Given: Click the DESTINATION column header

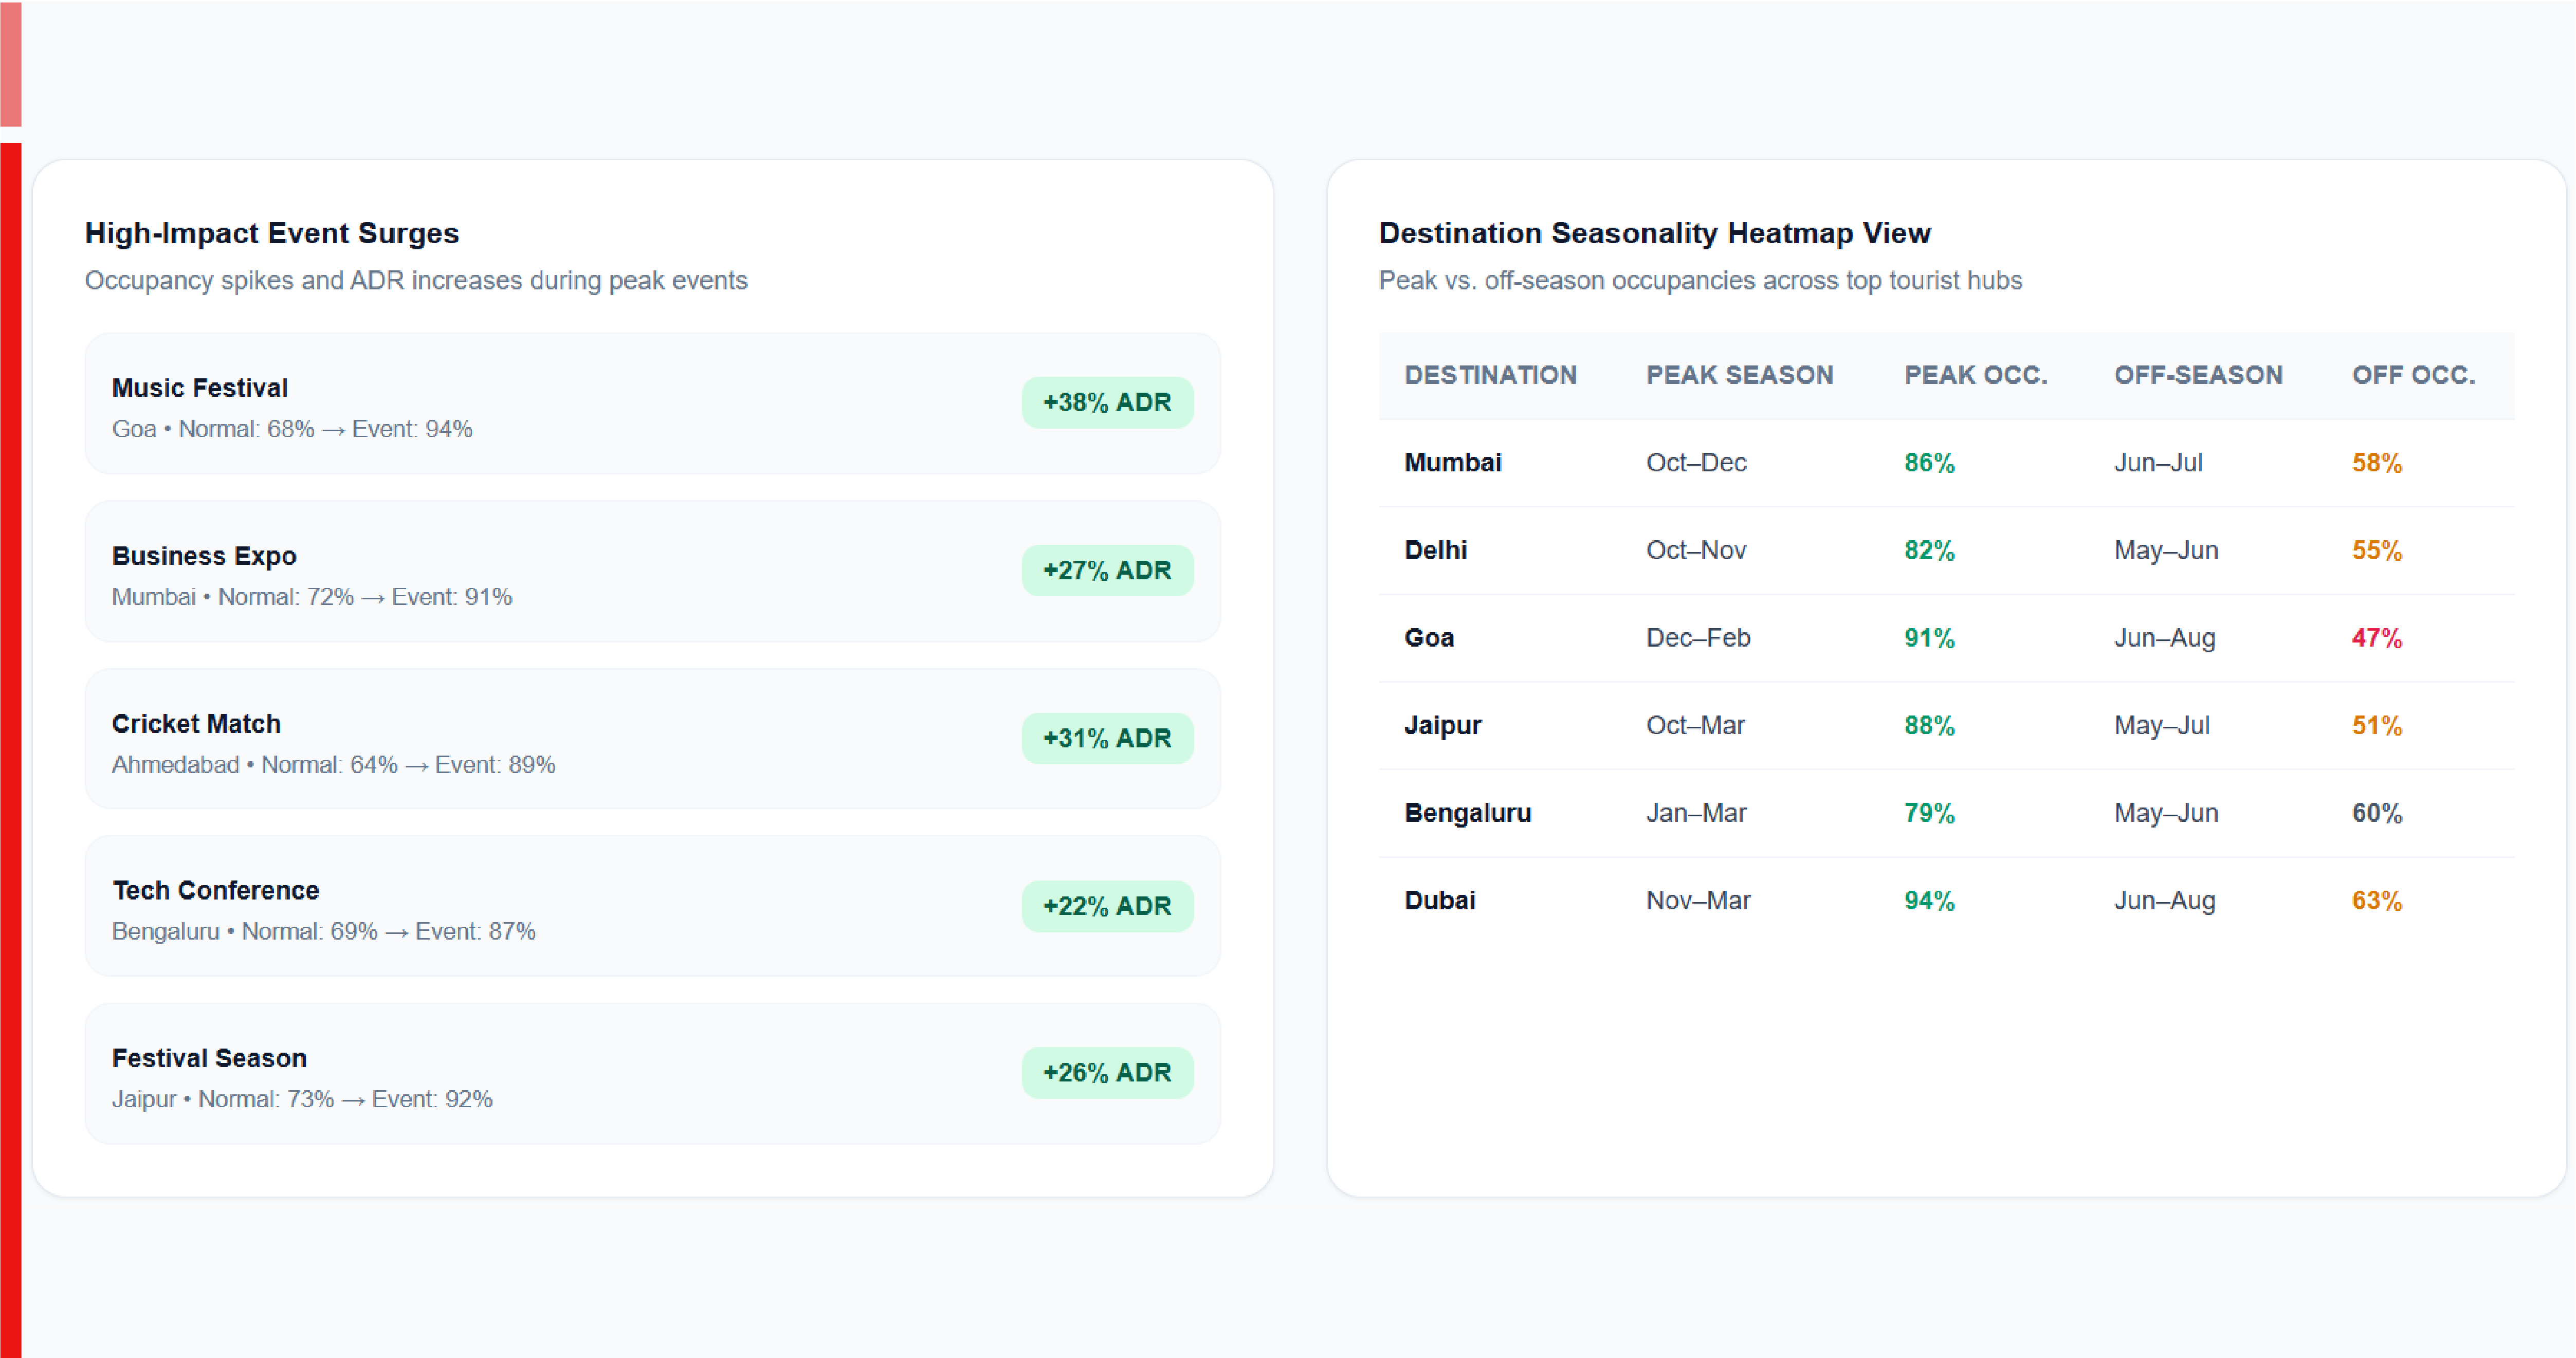Looking at the screenshot, I should 1490,376.
